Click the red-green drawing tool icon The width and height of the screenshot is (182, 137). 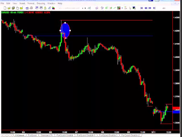[x=119, y=8]
